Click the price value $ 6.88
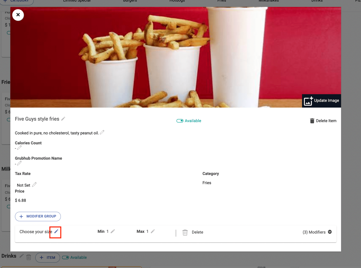Screen dimensions: 361x268 [21, 200]
